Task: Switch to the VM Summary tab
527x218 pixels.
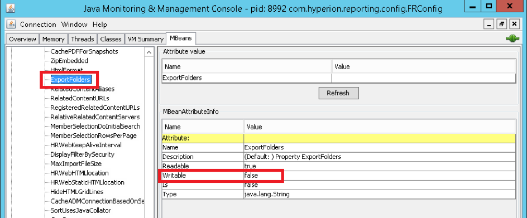Action: pyautogui.click(x=145, y=39)
